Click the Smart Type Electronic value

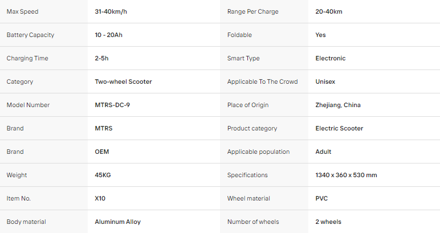tap(331, 58)
